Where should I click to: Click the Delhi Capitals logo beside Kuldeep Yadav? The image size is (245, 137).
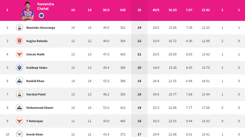point(19,67)
